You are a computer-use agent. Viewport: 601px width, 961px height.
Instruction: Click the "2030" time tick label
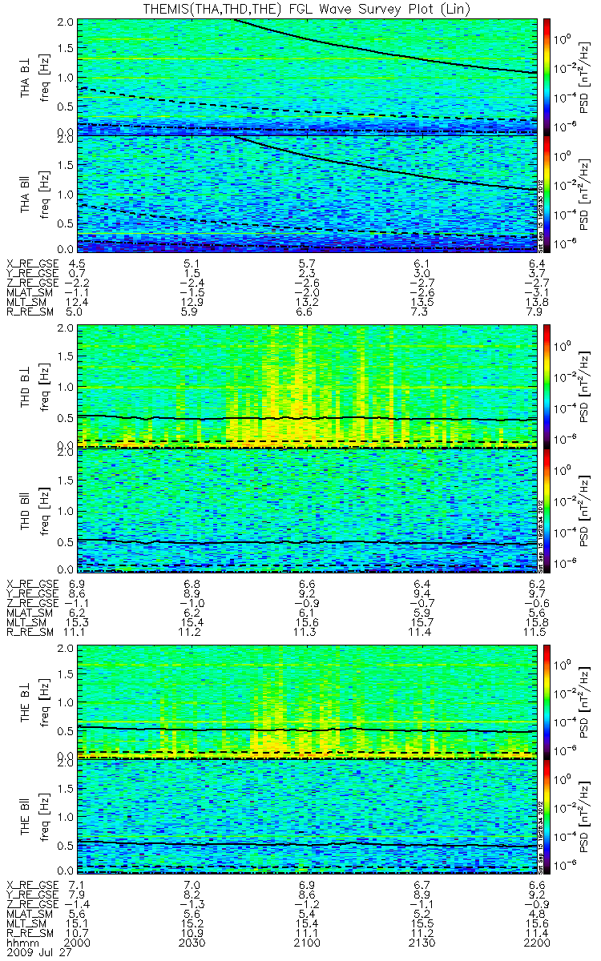(192, 943)
